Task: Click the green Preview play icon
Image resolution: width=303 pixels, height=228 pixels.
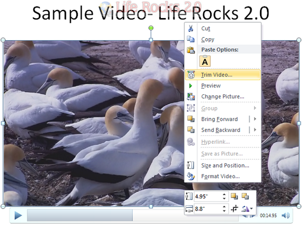Action: (191, 86)
